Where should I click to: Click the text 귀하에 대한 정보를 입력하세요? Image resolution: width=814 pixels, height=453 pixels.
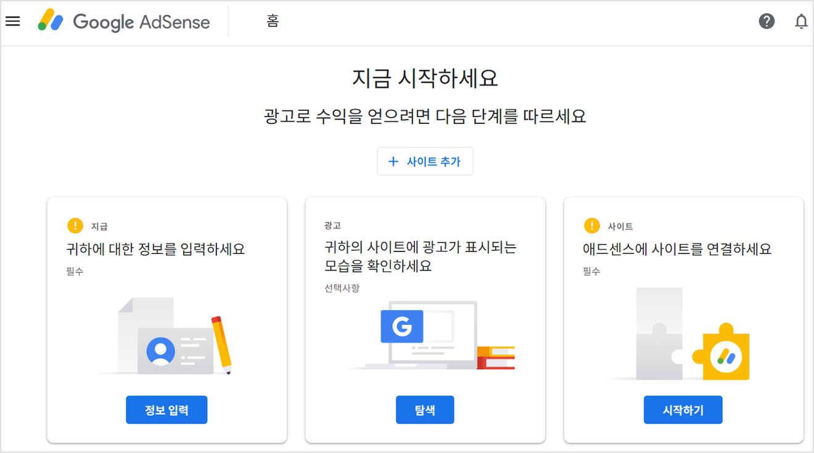[x=155, y=249]
